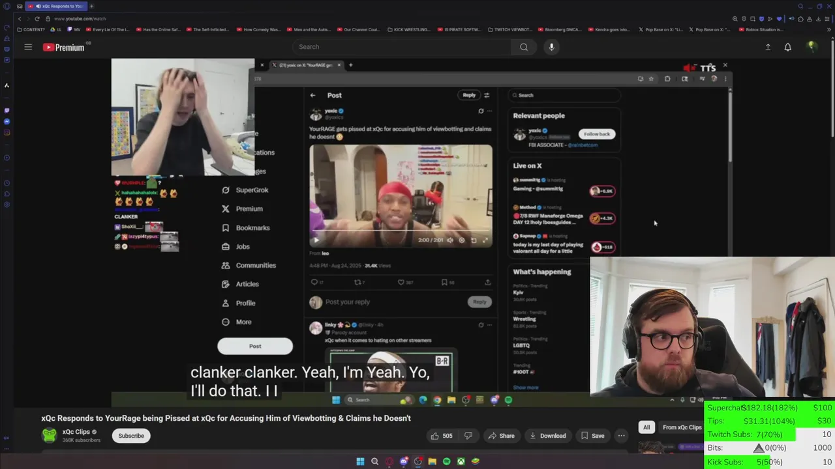Screen dimensions: 835x469
Task: Open Spotify from the taskbar
Action: 446,461
